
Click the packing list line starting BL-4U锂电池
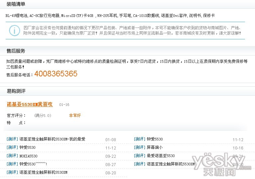[x=110, y=16]
